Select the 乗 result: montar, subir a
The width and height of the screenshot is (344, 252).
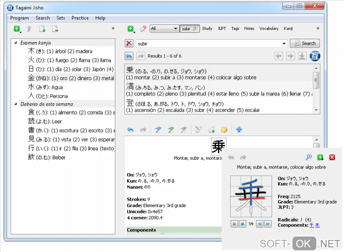219,73
